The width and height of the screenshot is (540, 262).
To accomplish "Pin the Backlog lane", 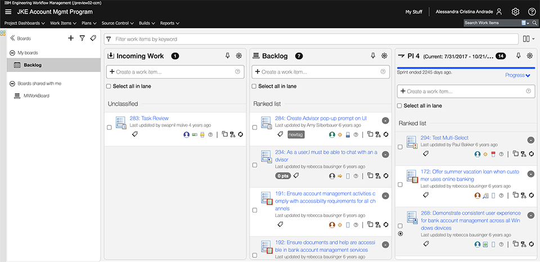I will click(x=373, y=56).
